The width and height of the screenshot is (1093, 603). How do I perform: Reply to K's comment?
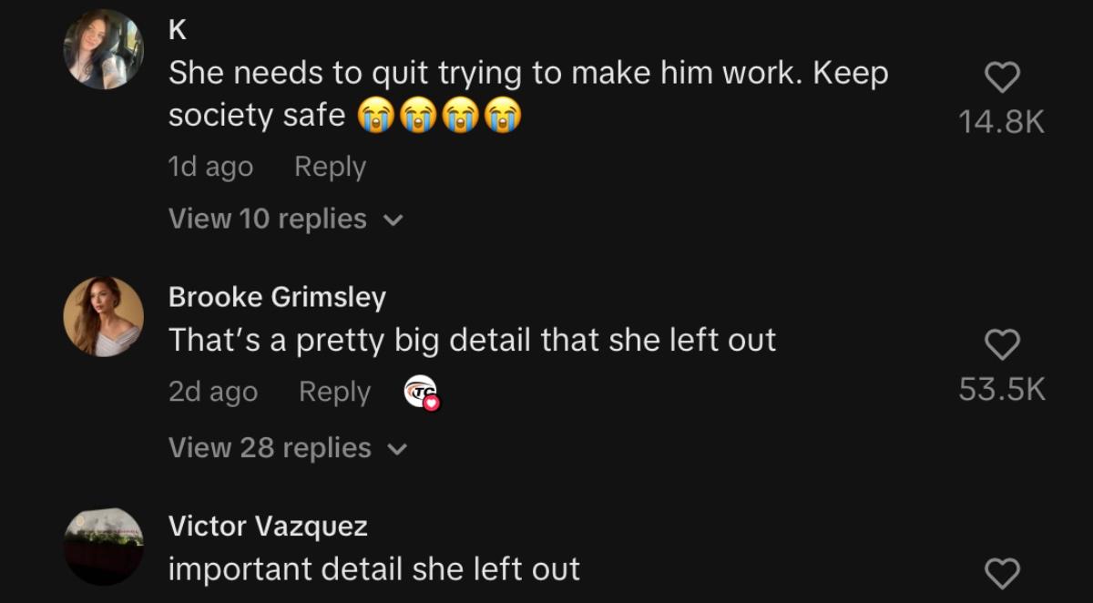click(330, 167)
